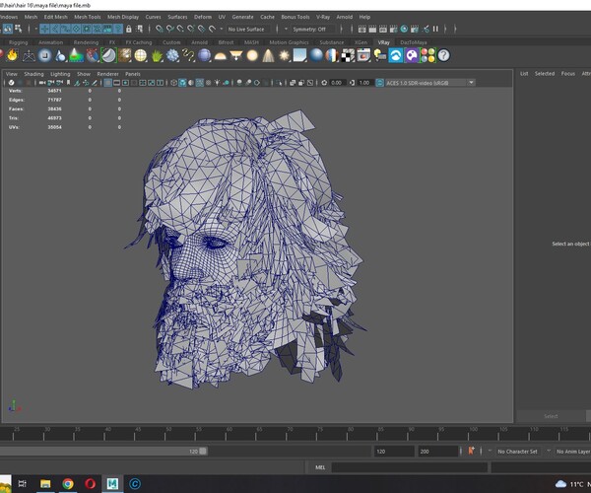Open the question mark help shelf icon
Image resolution: width=591 pixels, height=493 pixels.
[443, 55]
